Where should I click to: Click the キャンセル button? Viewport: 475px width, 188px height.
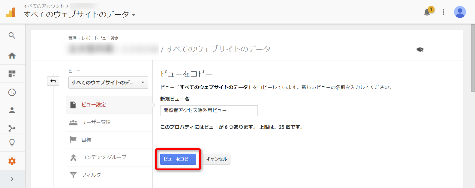point(217,159)
